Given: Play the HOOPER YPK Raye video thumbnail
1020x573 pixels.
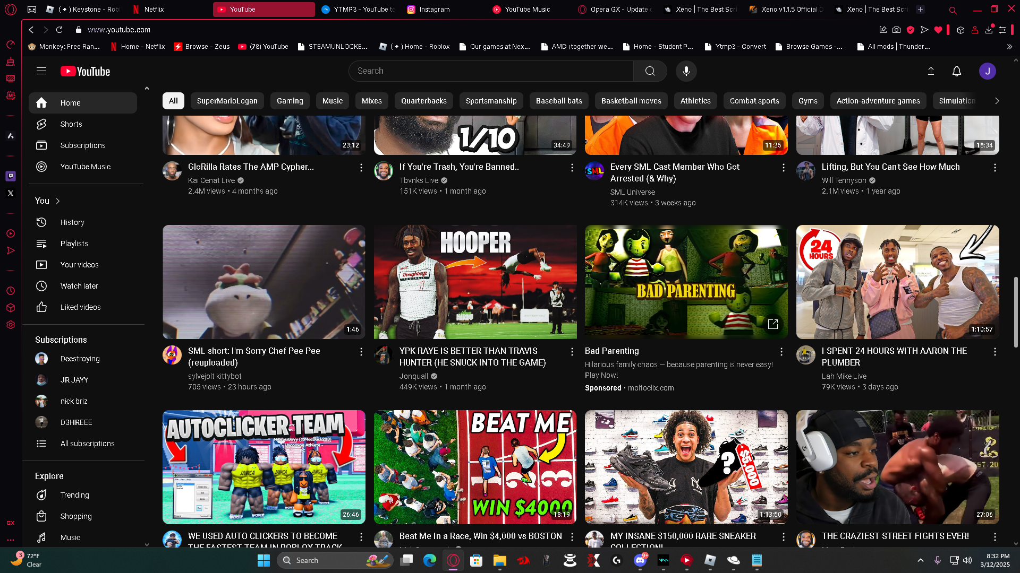Looking at the screenshot, I should [x=475, y=282].
